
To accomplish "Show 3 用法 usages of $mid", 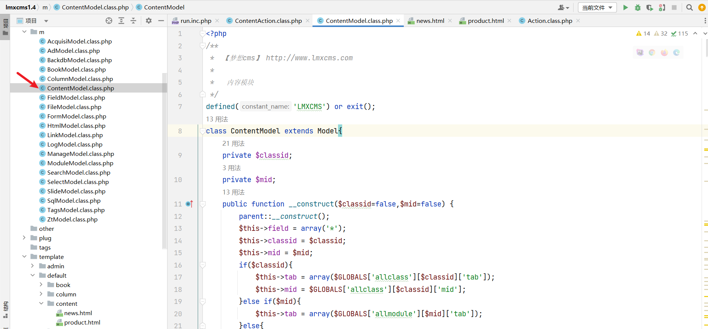I will tap(232, 168).
